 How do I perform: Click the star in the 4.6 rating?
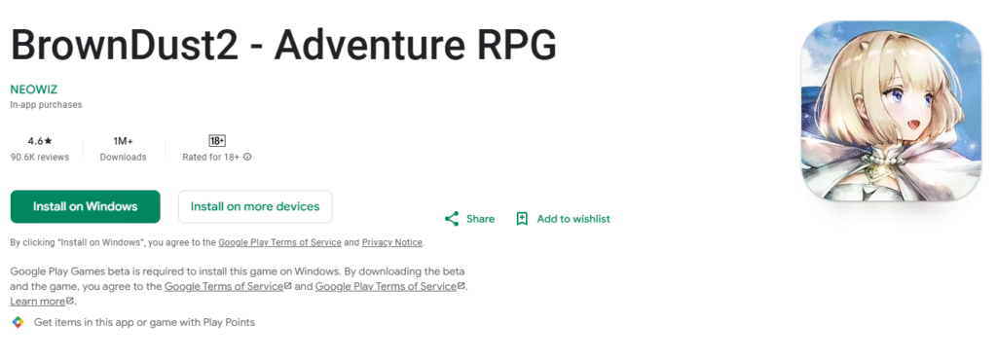[x=49, y=141]
